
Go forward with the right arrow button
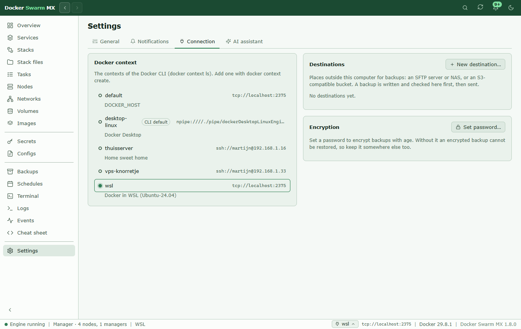[77, 8]
